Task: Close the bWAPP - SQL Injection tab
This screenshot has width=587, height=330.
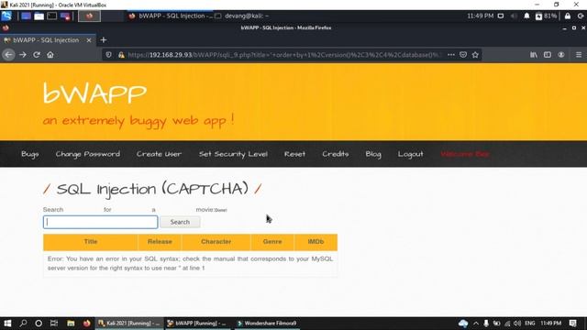Action: coord(89,40)
